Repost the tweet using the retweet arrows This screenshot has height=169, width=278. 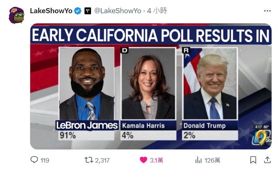coord(89,160)
